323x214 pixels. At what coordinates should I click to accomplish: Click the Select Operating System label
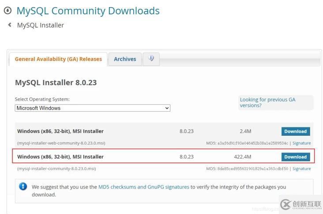42,99
